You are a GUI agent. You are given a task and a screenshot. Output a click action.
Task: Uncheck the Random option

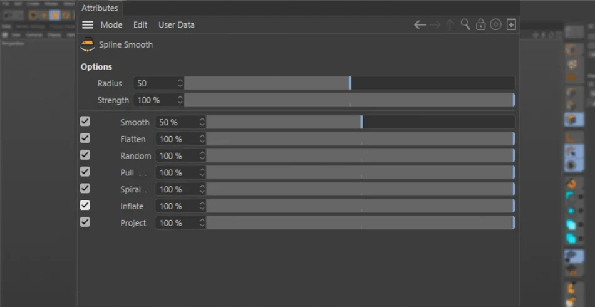(85, 155)
